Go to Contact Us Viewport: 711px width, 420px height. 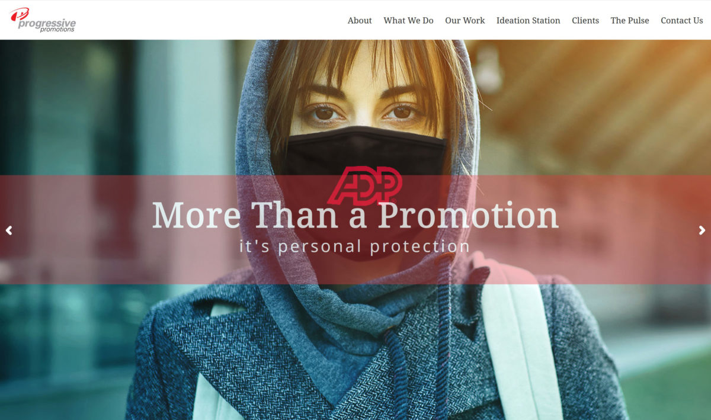(x=681, y=20)
